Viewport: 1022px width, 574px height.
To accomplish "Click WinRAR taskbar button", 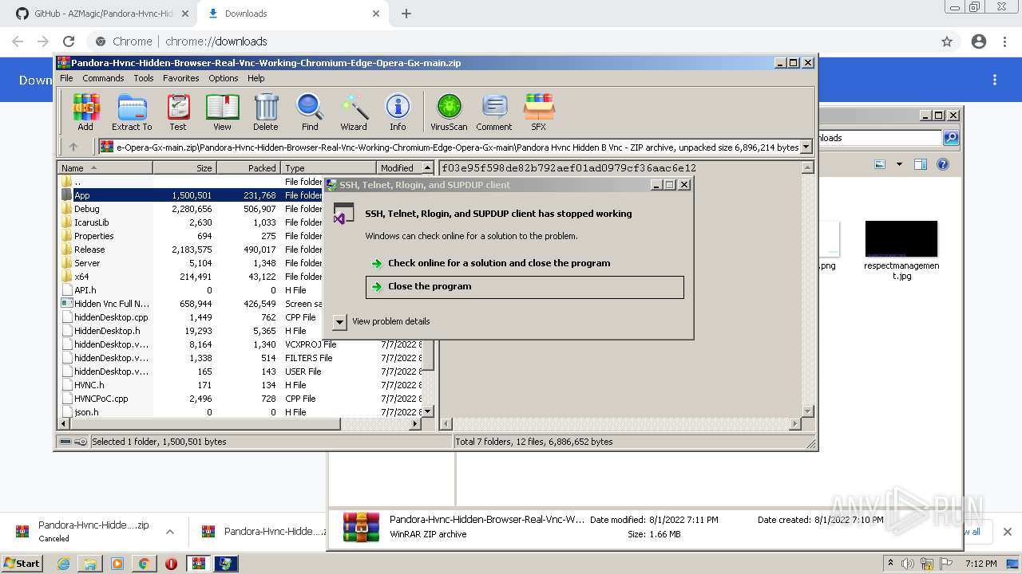I will 199,564.
